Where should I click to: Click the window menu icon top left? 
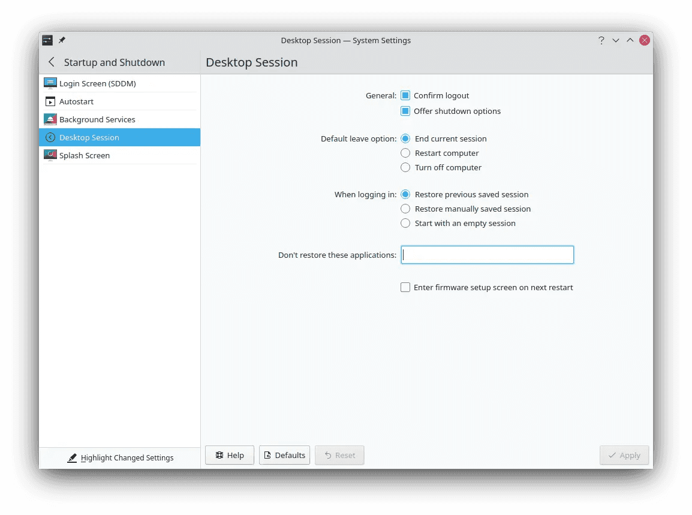point(47,40)
